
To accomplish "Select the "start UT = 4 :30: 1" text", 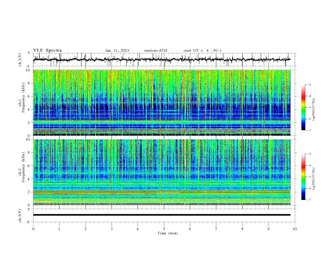I will [x=202, y=50].
